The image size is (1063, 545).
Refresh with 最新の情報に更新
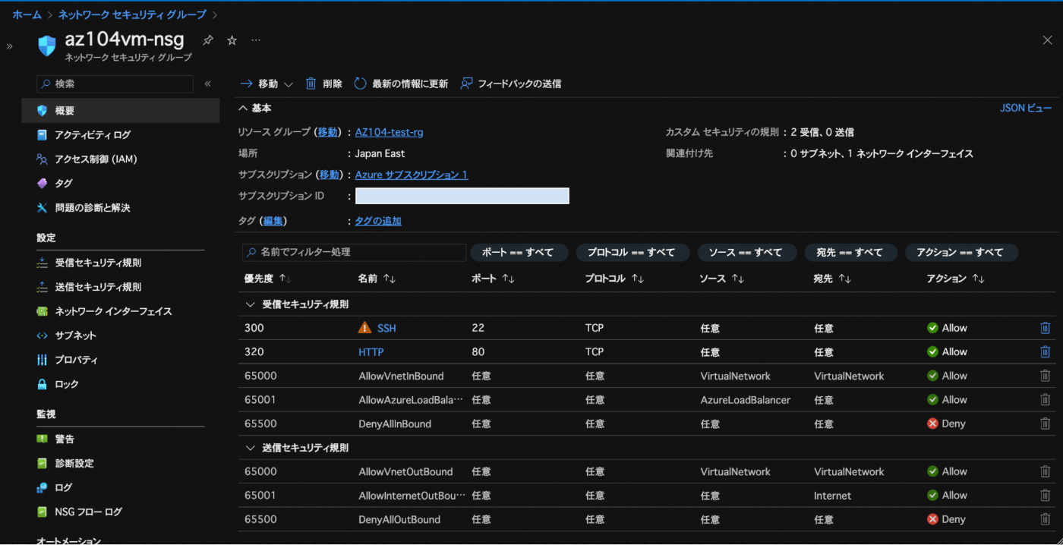(401, 83)
